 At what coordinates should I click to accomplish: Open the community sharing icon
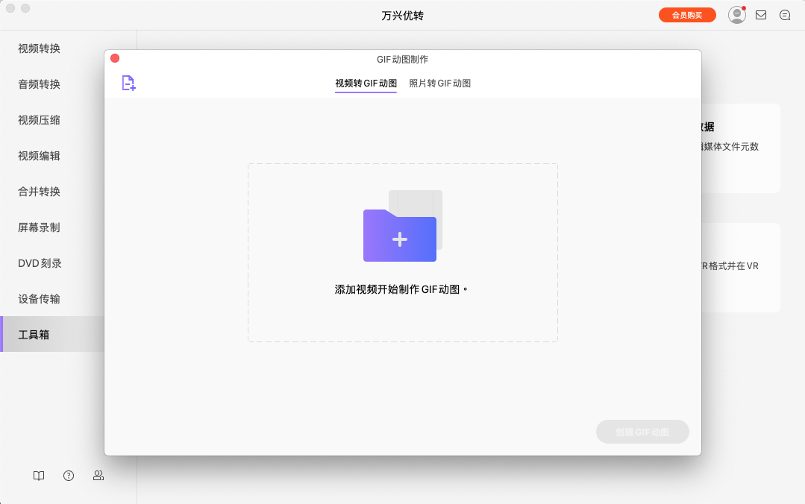tap(98, 476)
